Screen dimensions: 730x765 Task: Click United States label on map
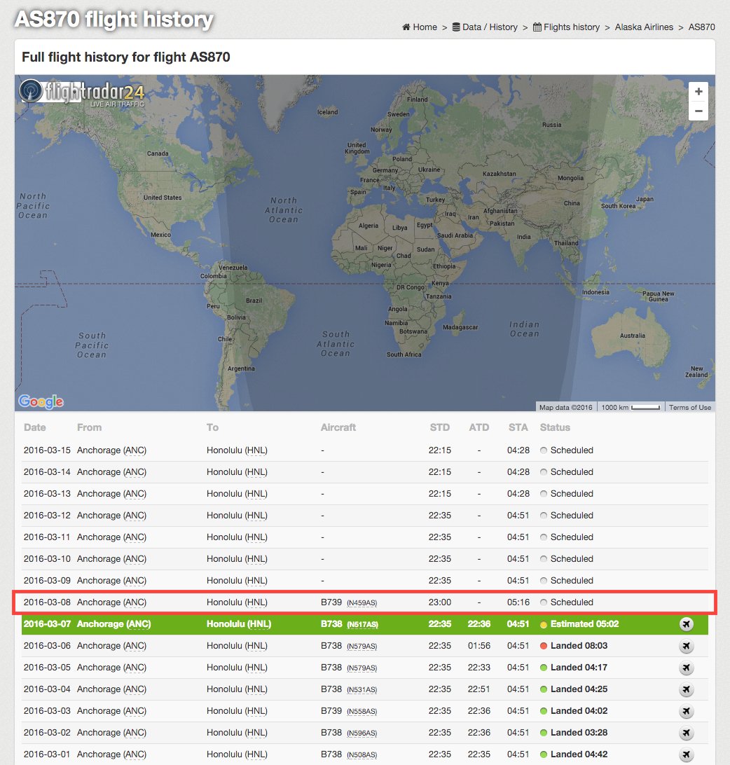pos(163,198)
